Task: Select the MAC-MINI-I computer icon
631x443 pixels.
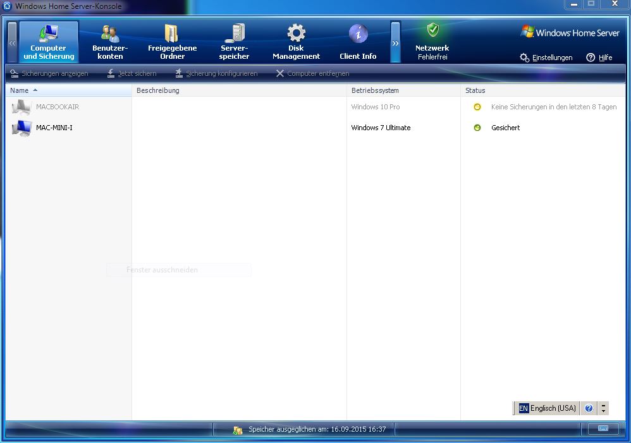Action: (21, 128)
